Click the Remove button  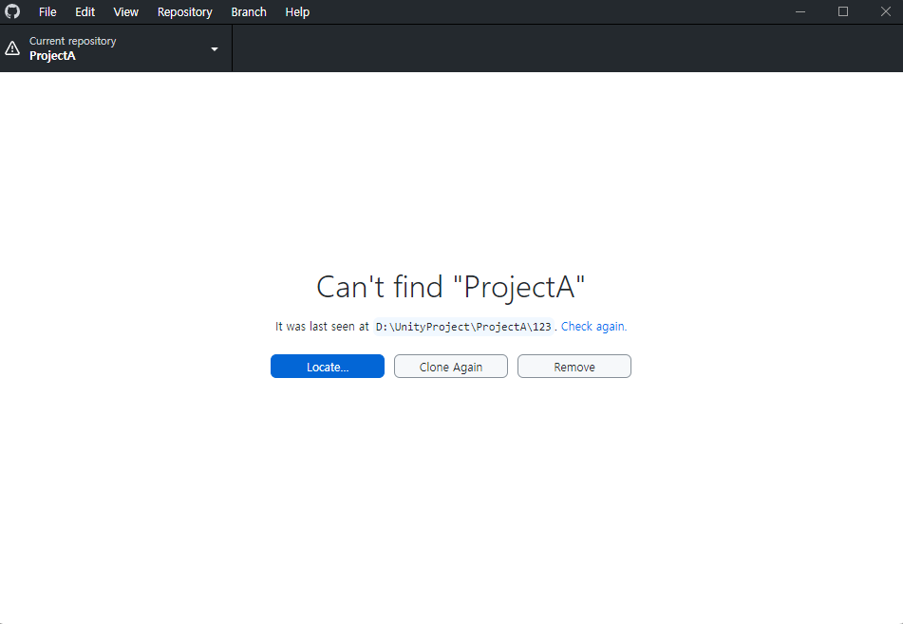(x=574, y=367)
